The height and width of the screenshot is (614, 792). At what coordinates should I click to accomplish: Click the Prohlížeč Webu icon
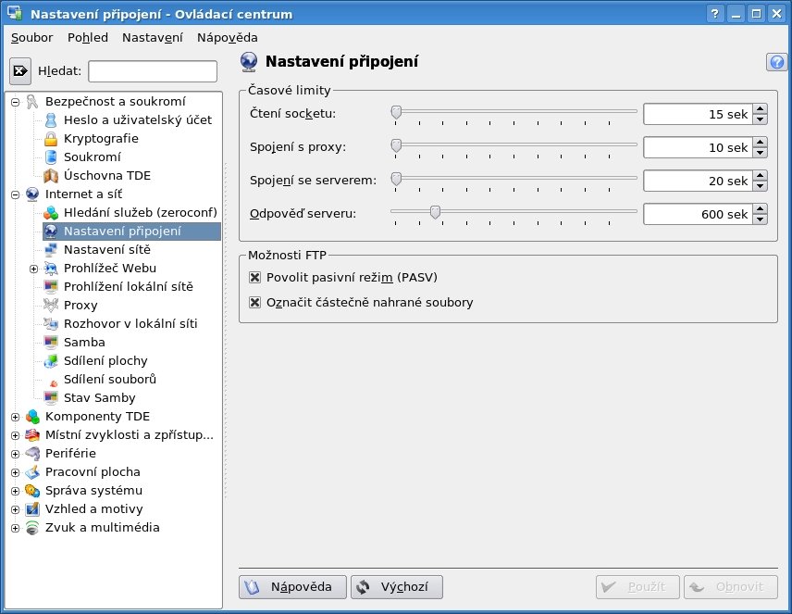(x=51, y=269)
